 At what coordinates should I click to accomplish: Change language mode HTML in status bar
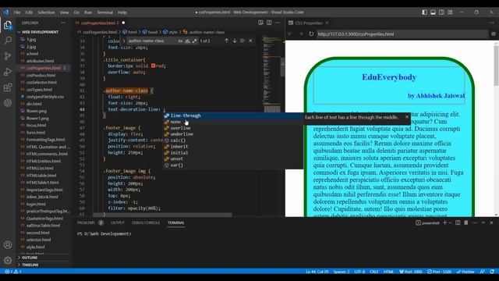(x=388, y=272)
